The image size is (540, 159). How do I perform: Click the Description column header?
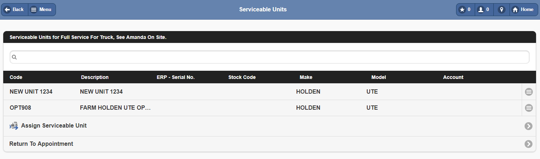click(95, 77)
